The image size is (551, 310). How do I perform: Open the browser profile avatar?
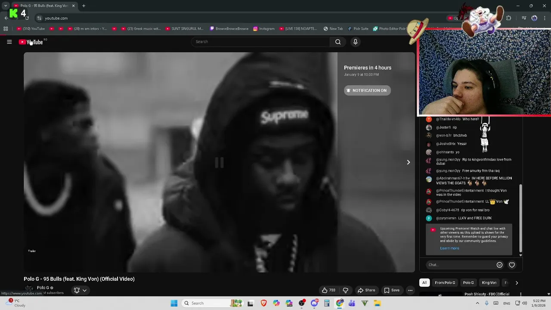click(534, 18)
